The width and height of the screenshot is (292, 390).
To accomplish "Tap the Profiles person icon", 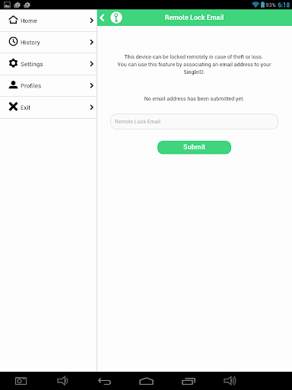I will tap(13, 85).
